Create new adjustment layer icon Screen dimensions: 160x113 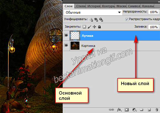pyautogui.click(x=134, y=110)
